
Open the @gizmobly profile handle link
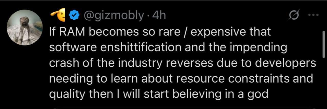114,16
